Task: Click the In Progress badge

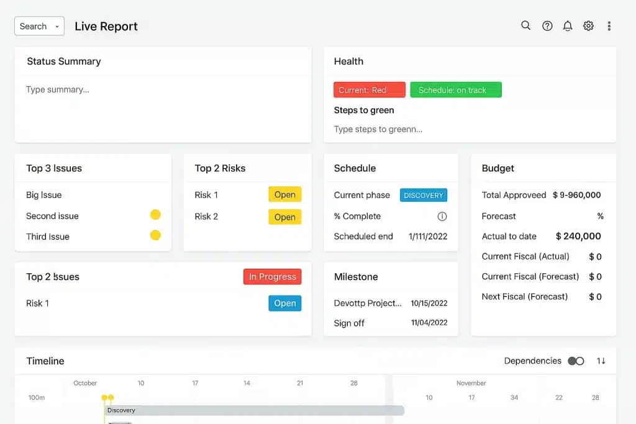Action: (272, 276)
